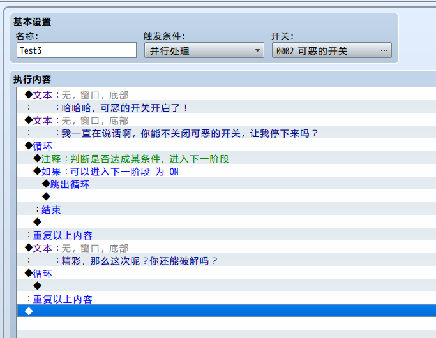Select the first 重复以上内容 row
This screenshot has width=436, height=338.
[x=227, y=235]
